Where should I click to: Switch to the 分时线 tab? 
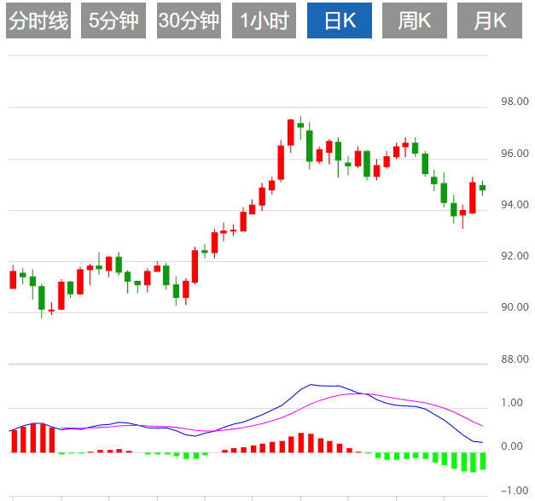pyautogui.click(x=38, y=21)
